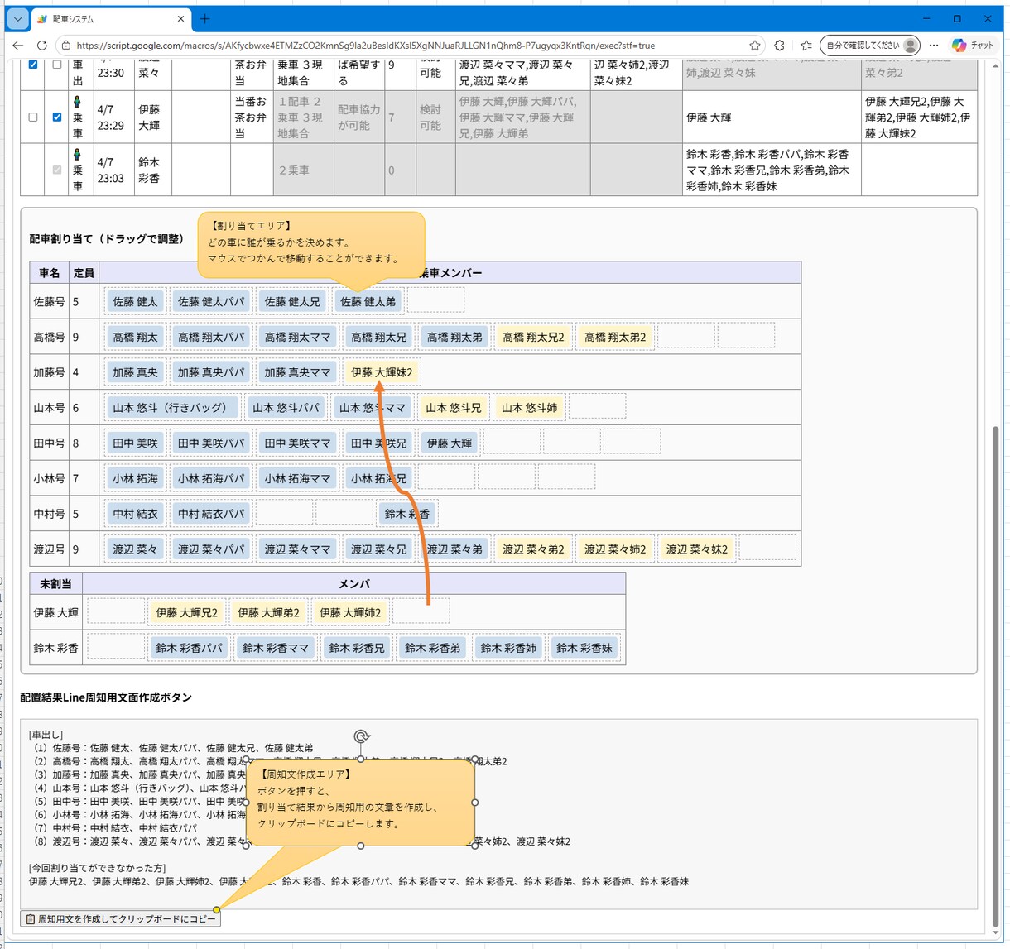Open Copilot チャット icon
This screenshot has height=949, width=1010.
coord(973,46)
